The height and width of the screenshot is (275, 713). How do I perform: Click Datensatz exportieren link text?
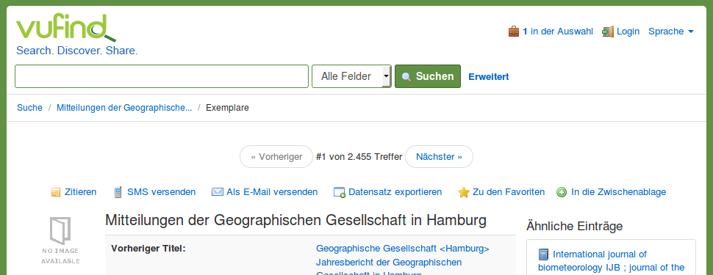click(x=395, y=192)
